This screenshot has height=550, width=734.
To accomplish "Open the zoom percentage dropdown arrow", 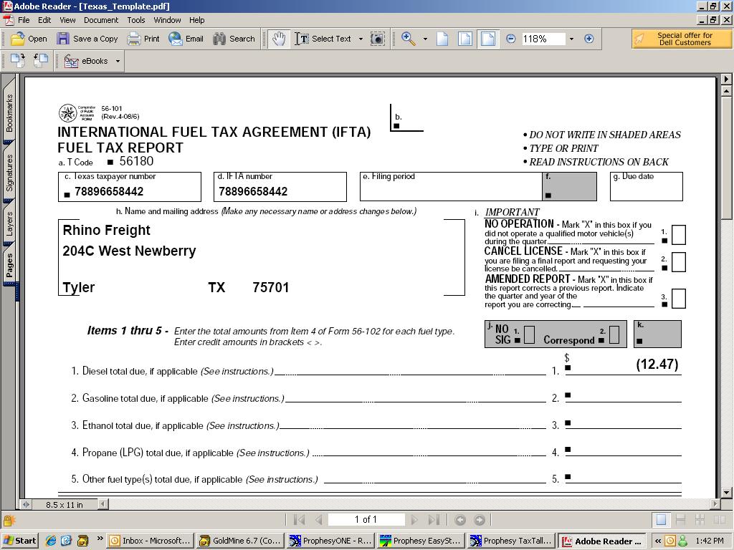I will coord(571,39).
